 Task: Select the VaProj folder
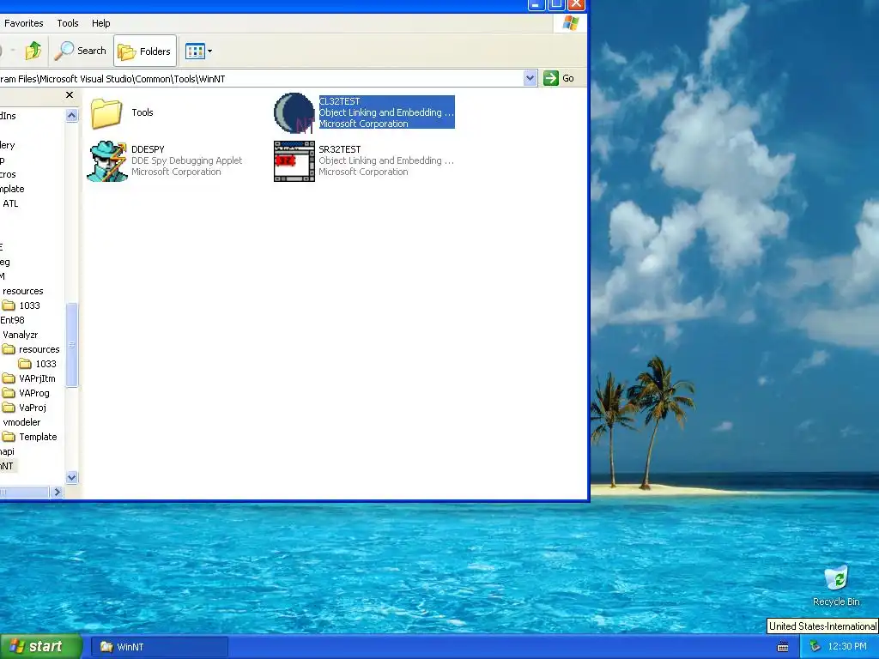24,408
